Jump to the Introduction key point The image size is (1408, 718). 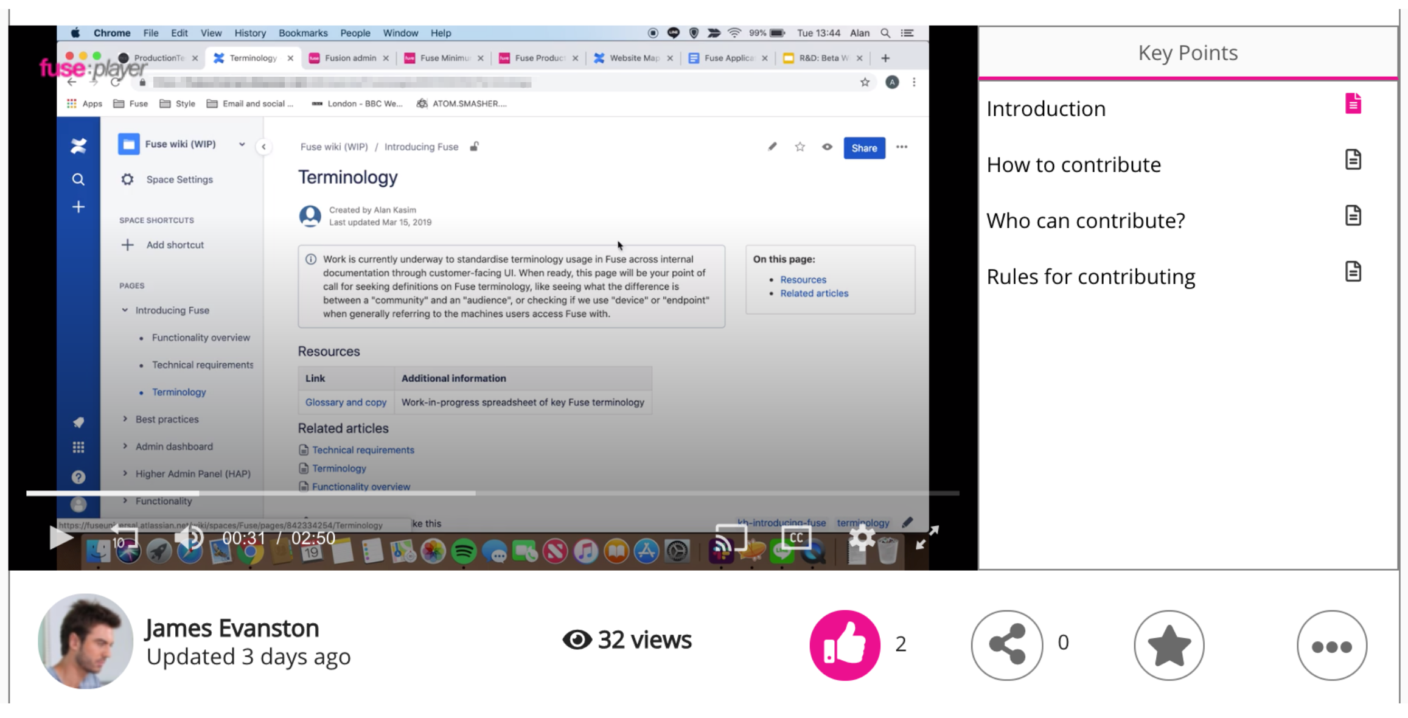[x=1045, y=109]
